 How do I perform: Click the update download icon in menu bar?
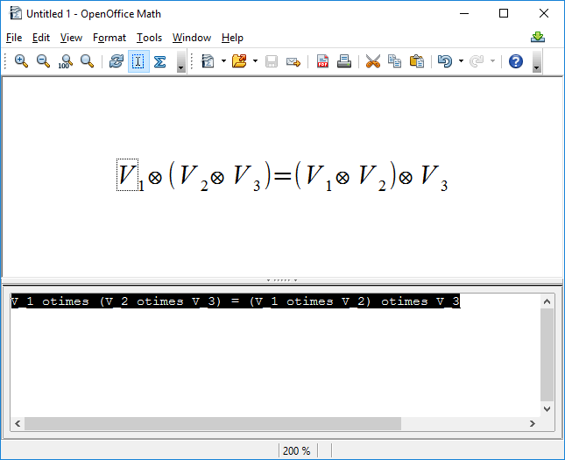pos(538,37)
